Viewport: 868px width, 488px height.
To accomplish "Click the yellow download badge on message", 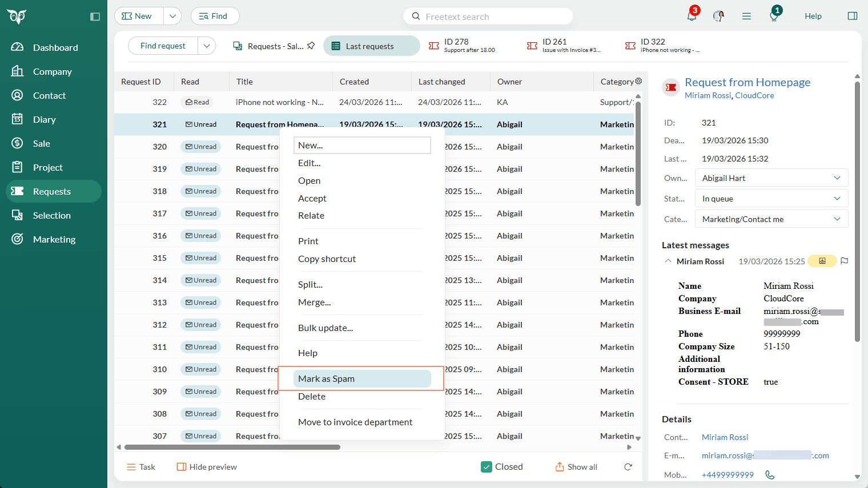I will point(822,261).
